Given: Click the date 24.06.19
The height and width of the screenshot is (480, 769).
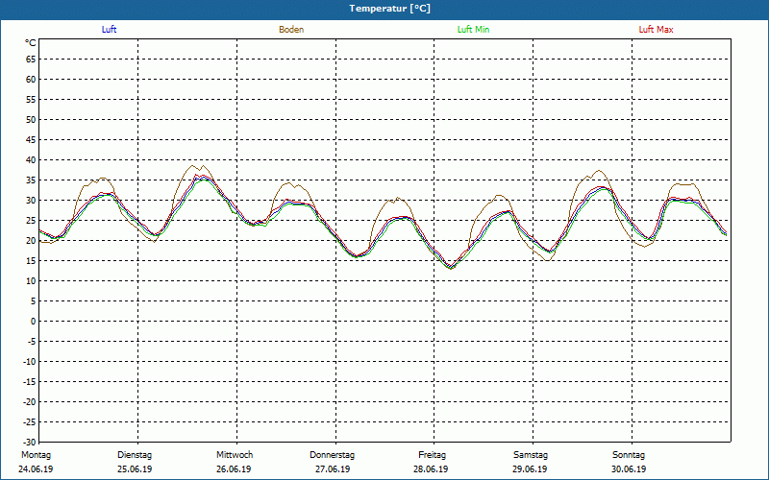Looking at the screenshot, I should (x=36, y=469).
